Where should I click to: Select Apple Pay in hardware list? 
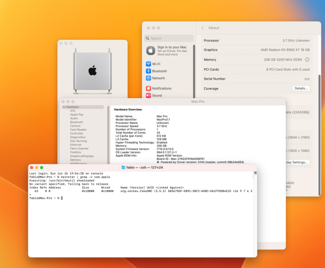[76, 114]
